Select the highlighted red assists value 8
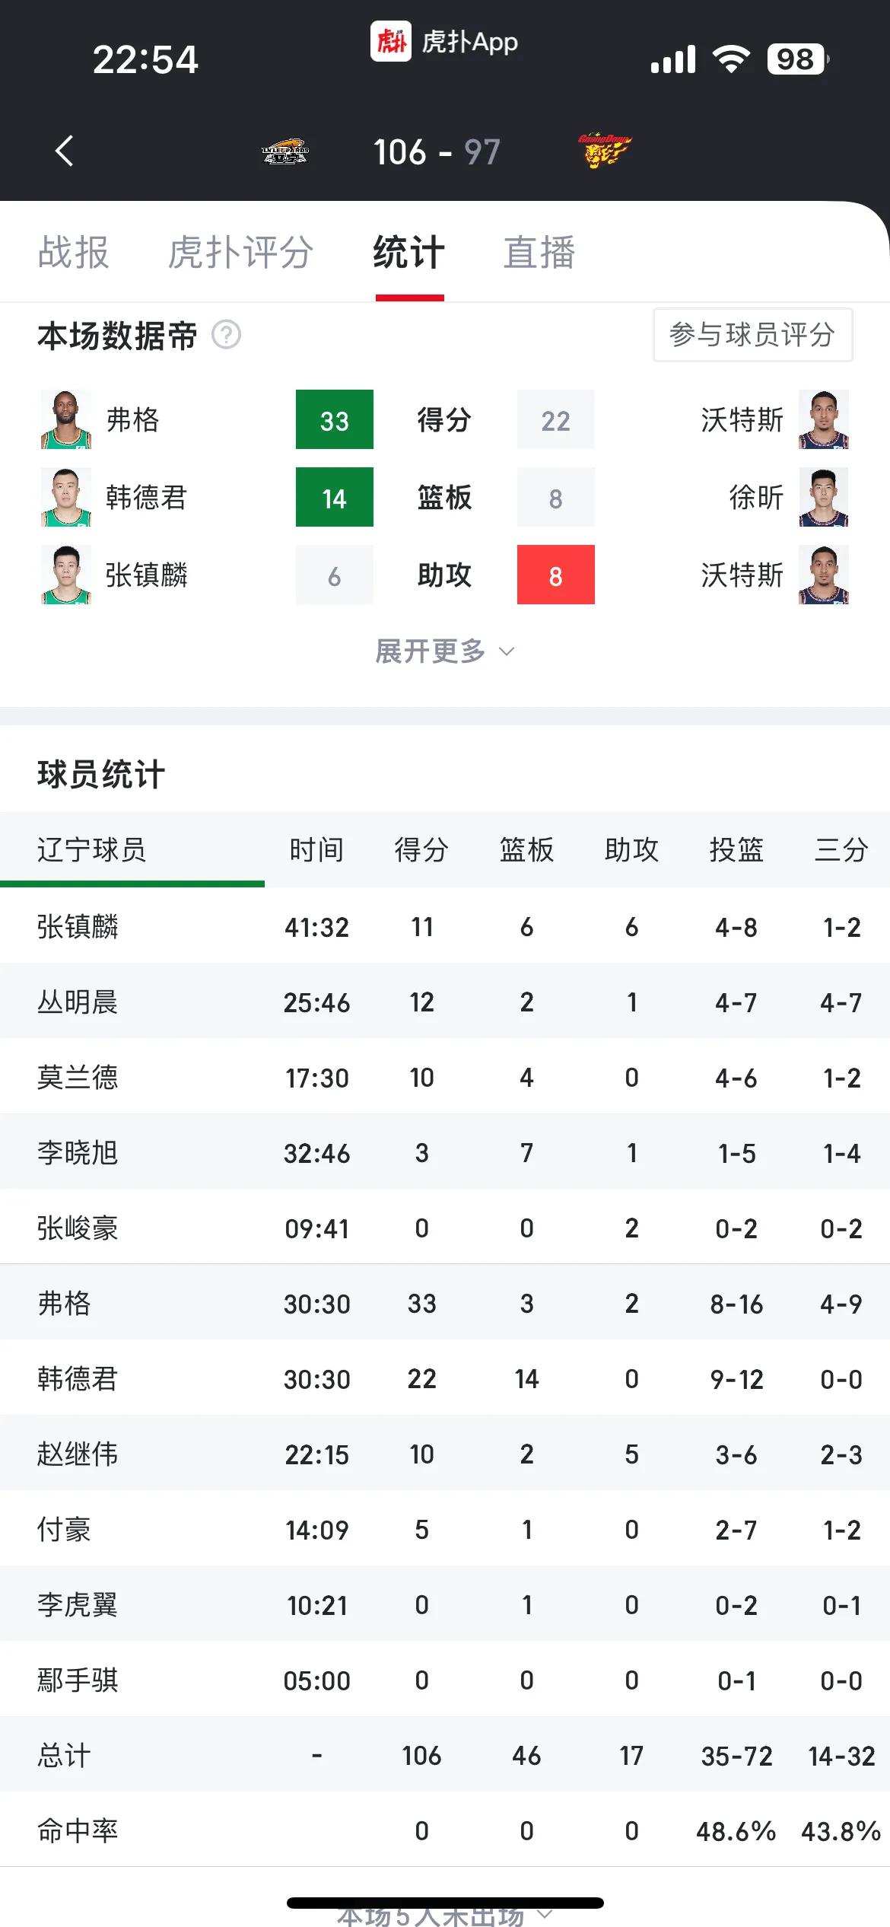Screen dimensions: 890x1927 [x=555, y=576]
